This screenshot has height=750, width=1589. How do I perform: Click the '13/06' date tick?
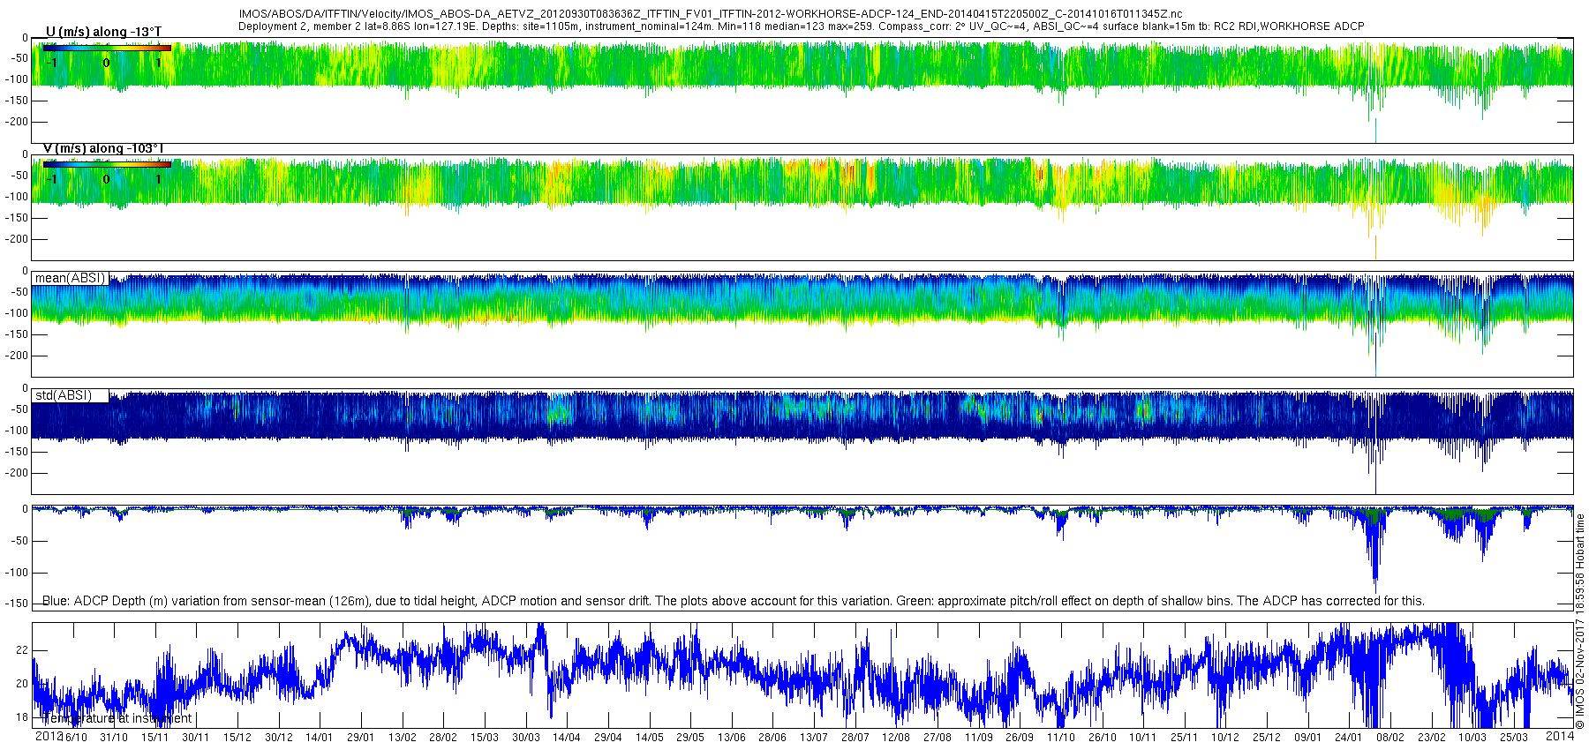point(732,738)
